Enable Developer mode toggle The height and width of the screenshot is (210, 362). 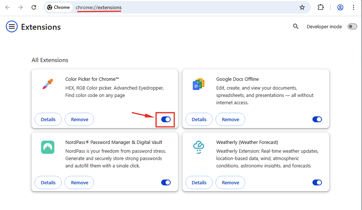tap(352, 26)
